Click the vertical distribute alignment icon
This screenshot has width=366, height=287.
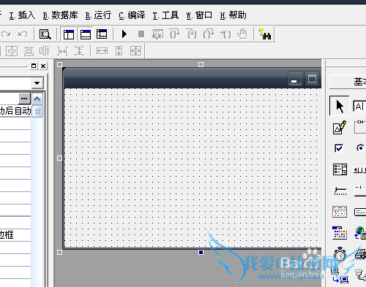pos(29,51)
